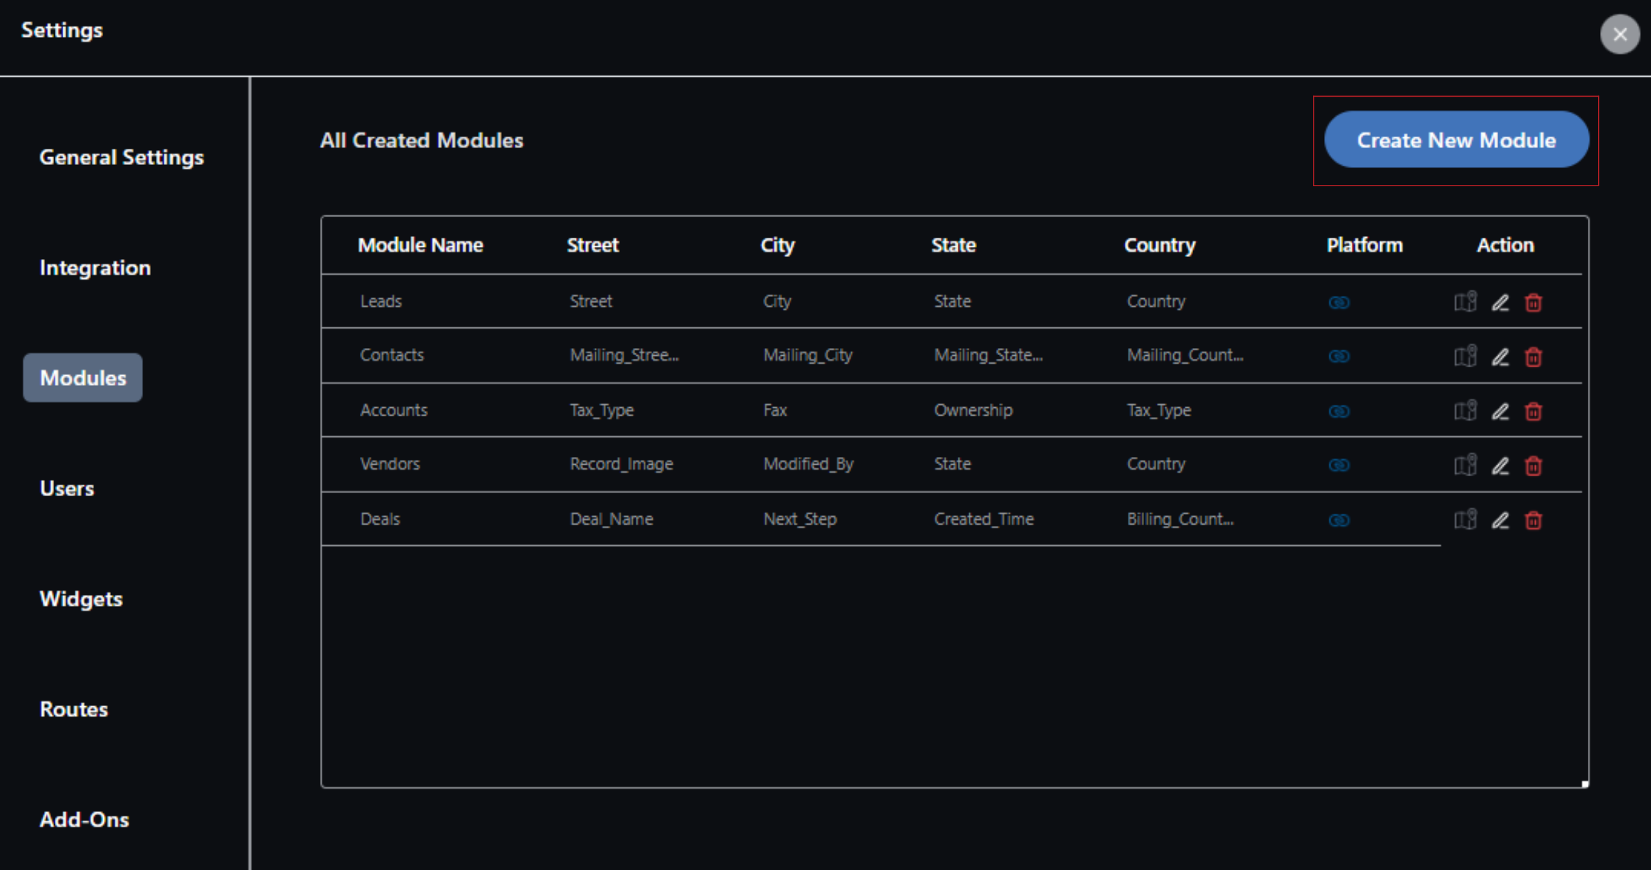
Task: Delete the Contacts module
Action: (1533, 356)
